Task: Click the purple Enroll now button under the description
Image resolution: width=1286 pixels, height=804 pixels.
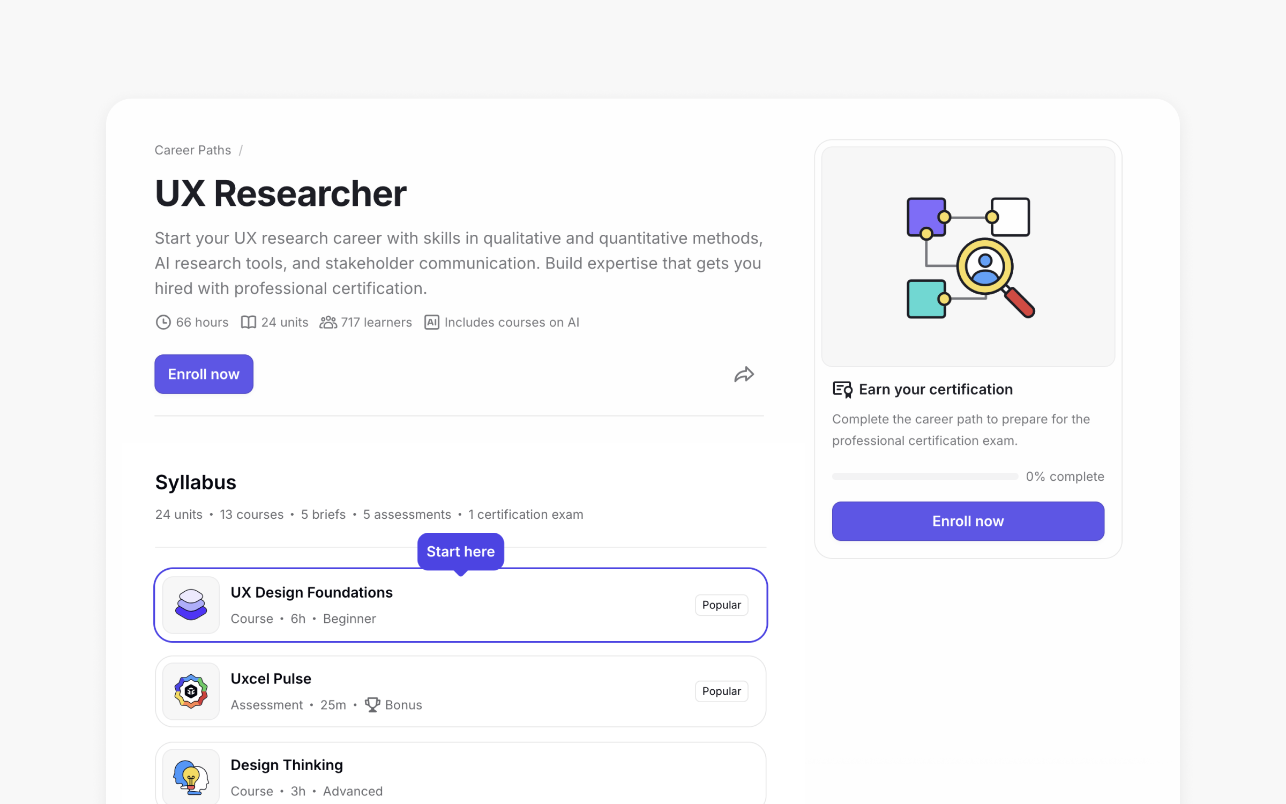Action: click(x=203, y=374)
